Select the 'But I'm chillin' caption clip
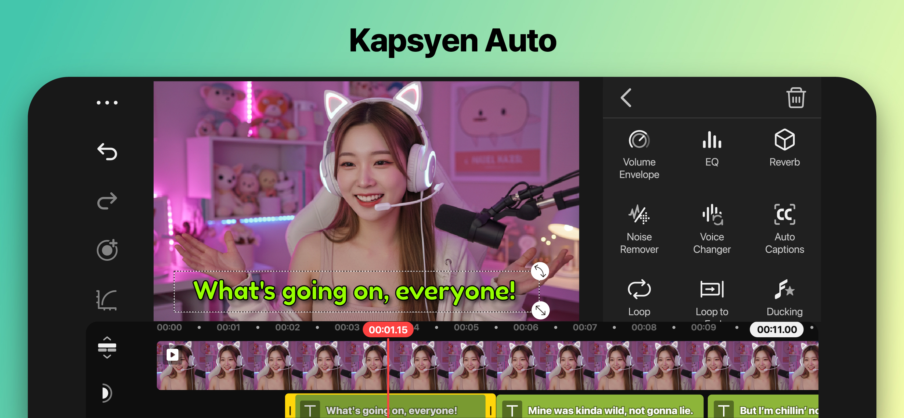 (x=765, y=410)
